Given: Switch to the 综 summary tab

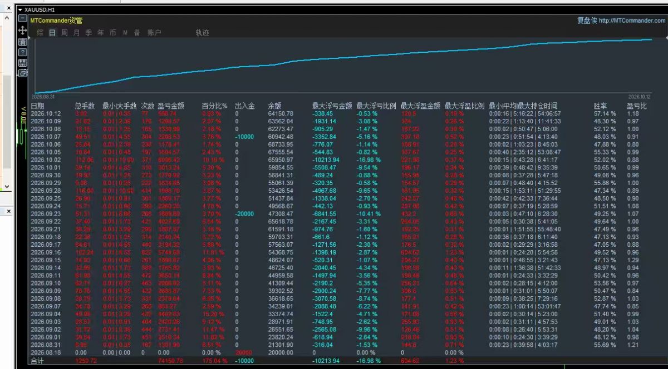Looking at the screenshot, I should [x=40, y=33].
